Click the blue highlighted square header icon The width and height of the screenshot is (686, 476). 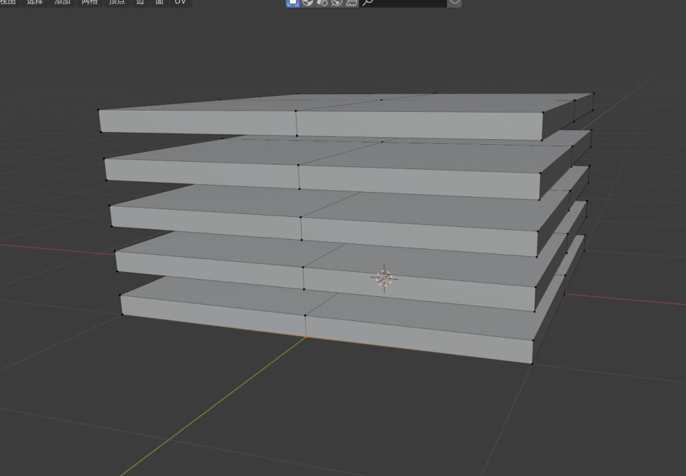293,3
